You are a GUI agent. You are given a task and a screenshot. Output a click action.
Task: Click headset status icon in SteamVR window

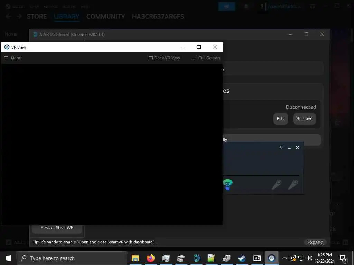coord(227,185)
